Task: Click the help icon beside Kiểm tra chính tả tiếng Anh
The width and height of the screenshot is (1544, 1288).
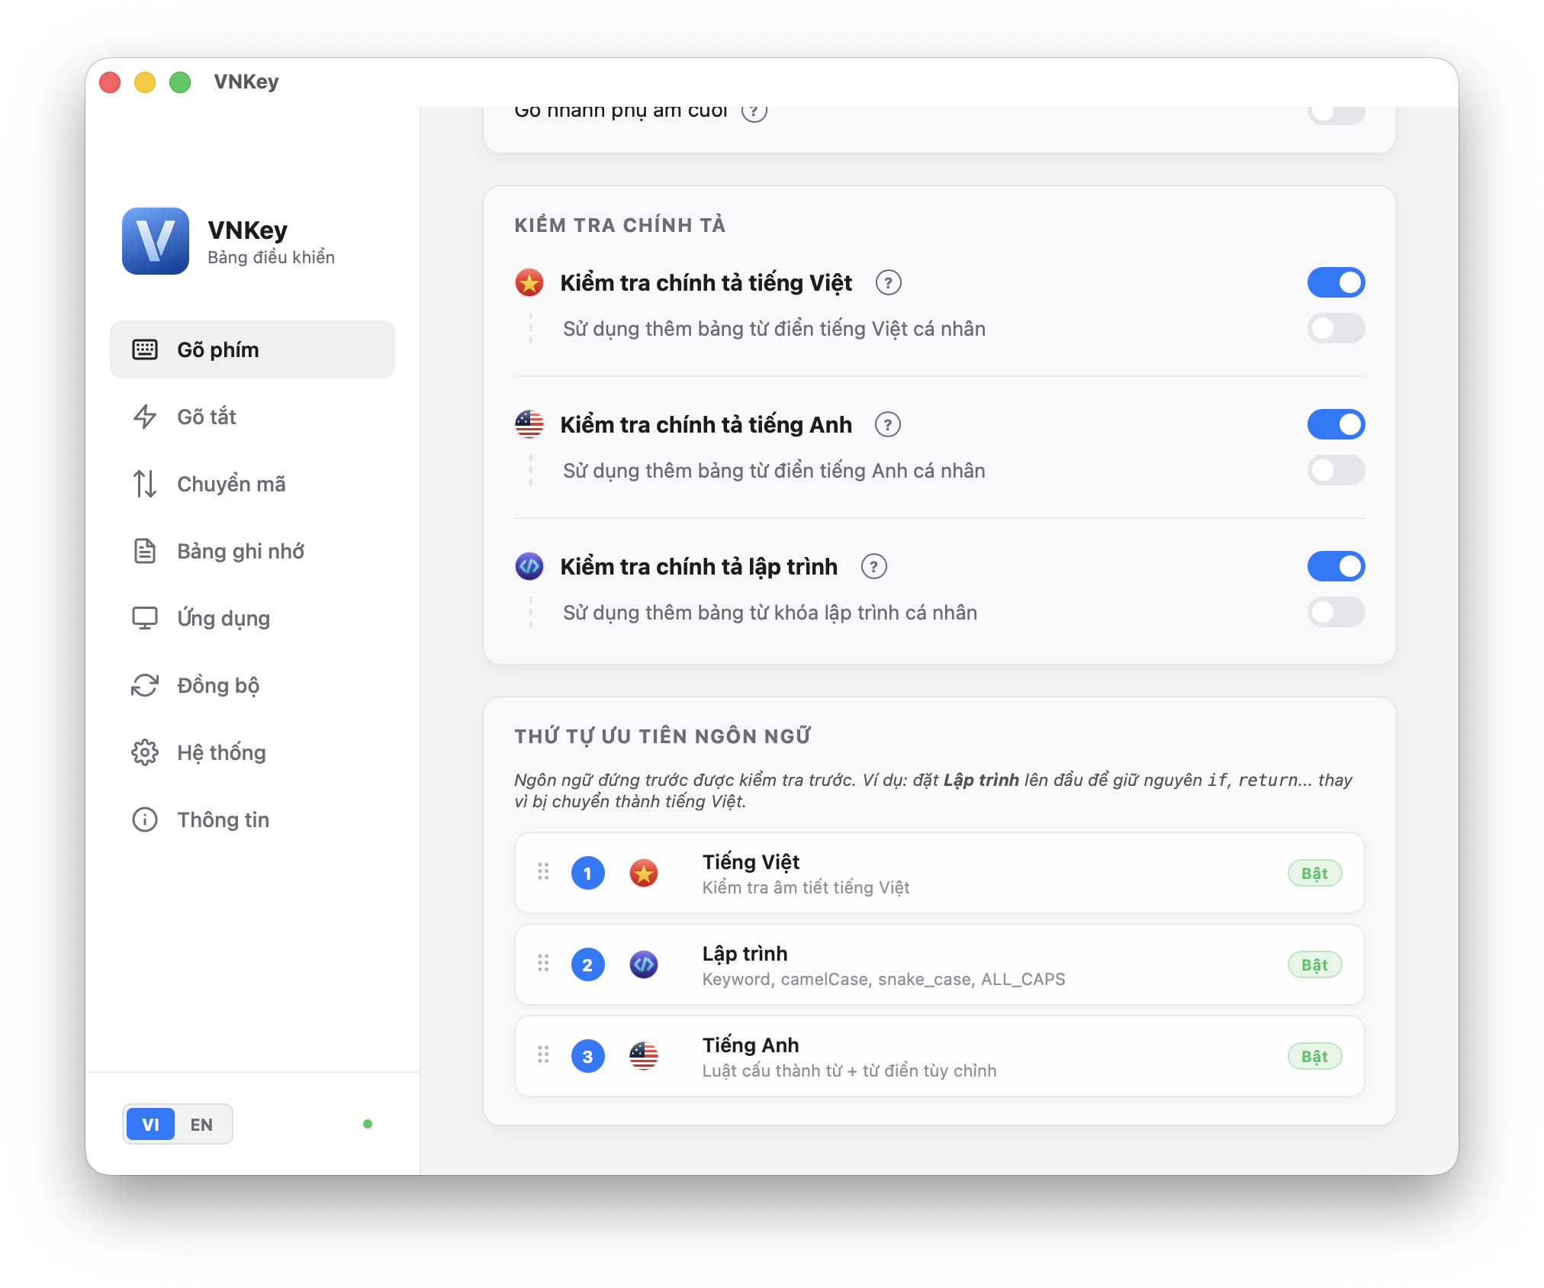Action: 887,425
